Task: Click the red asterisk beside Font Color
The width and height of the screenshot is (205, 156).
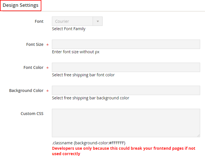Action: point(47,68)
